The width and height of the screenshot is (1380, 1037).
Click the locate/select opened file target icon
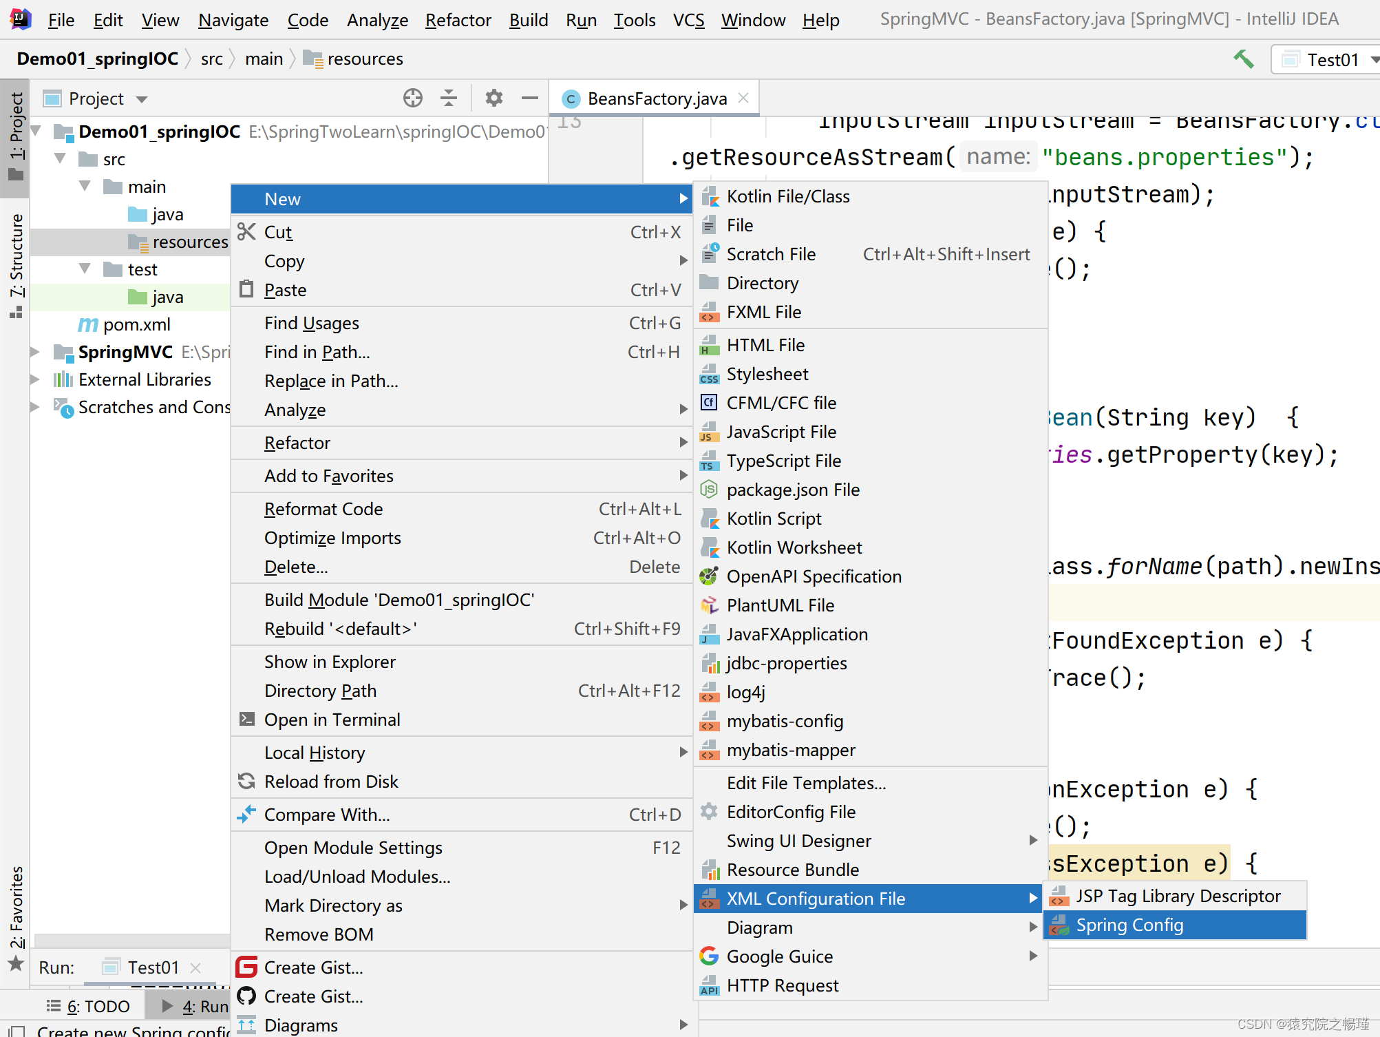(x=412, y=98)
